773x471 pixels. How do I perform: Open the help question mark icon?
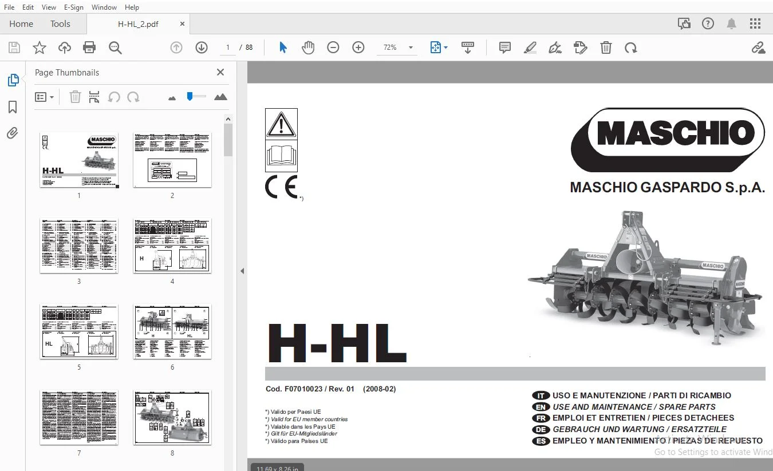tap(708, 23)
